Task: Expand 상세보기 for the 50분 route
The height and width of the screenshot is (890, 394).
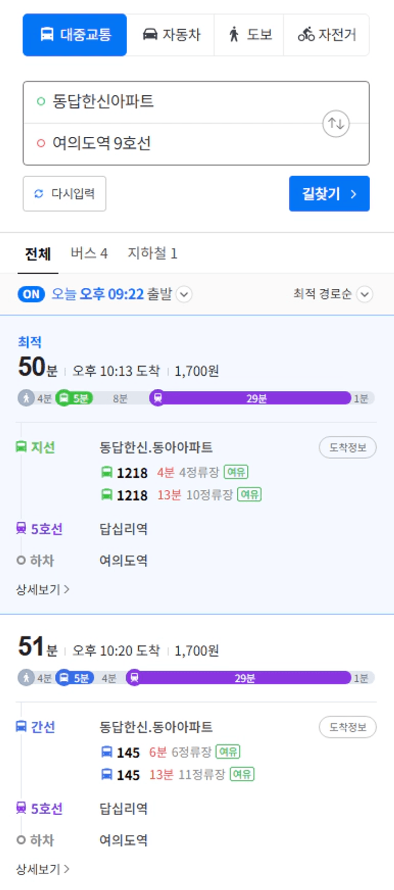Action: [x=43, y=589]
